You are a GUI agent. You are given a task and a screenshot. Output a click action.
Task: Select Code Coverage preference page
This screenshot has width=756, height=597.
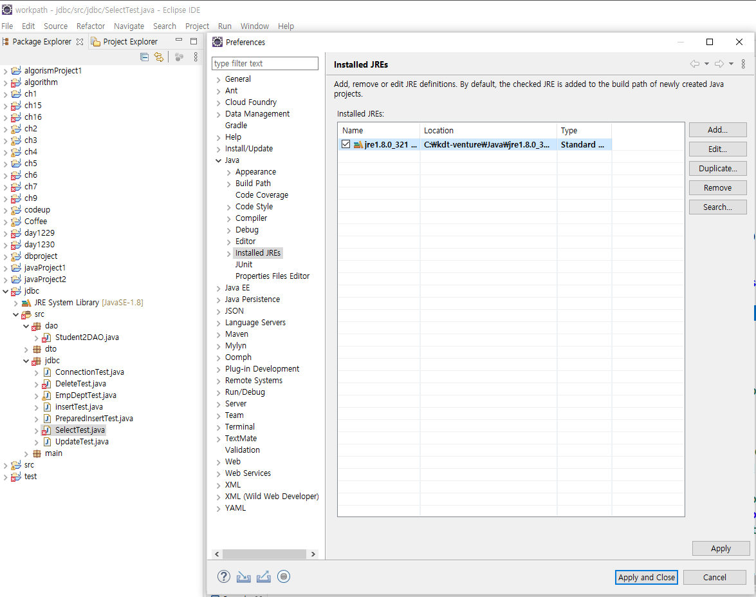[262, 195]
